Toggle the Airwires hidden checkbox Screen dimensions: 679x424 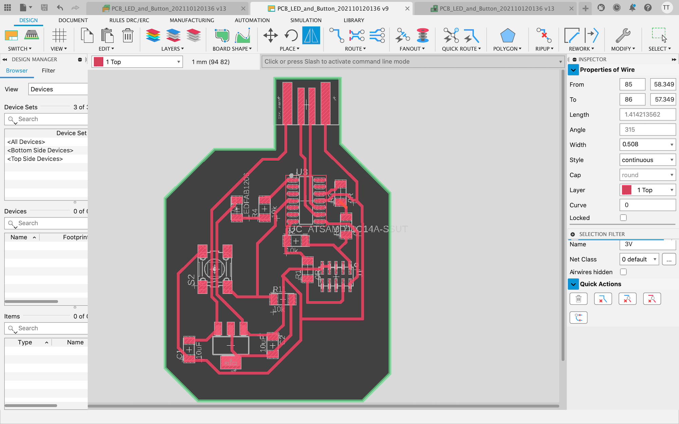(x=624, y=272)
